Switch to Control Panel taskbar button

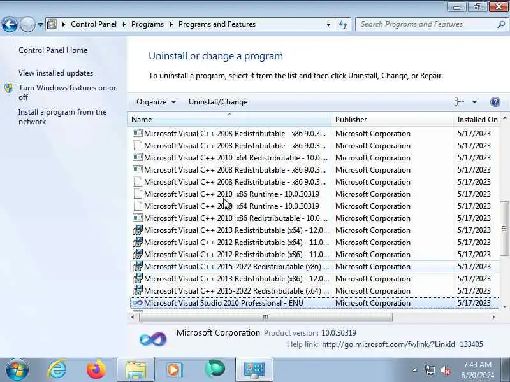[x=254, y=369]
